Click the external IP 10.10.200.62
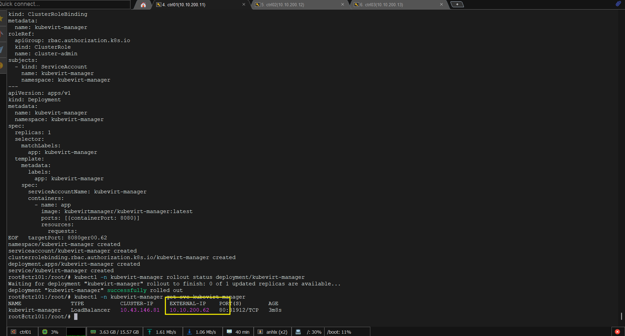Viewport: 625px width, 336px height. click(189, 310)
